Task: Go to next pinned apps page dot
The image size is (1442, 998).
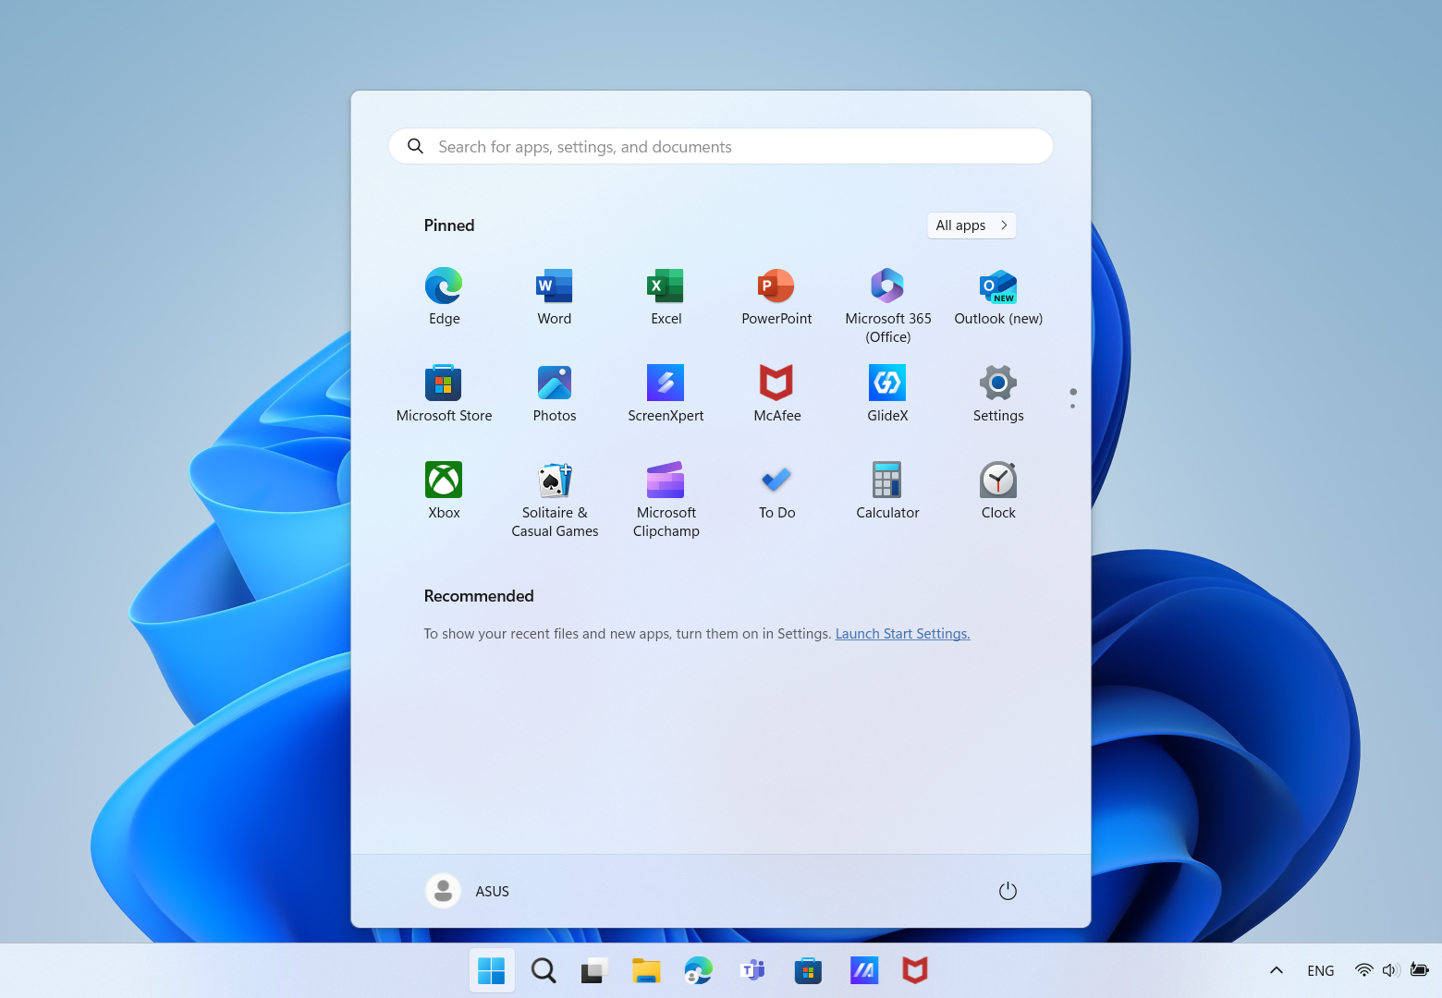Action: [1072, 406]
